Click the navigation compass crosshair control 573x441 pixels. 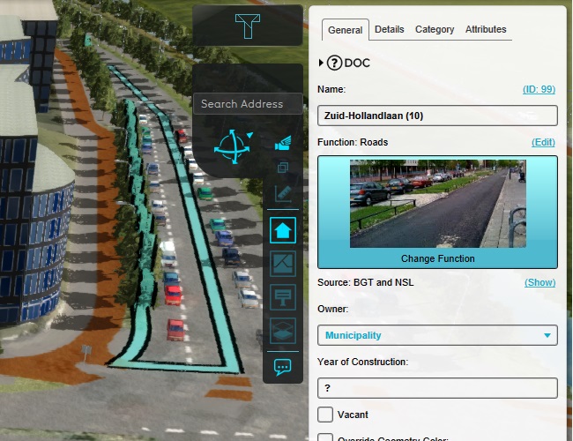coord(232,147)
